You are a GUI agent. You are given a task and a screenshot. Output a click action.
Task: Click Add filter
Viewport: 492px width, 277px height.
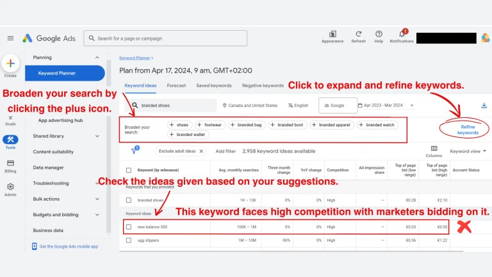tap(225, 151)
